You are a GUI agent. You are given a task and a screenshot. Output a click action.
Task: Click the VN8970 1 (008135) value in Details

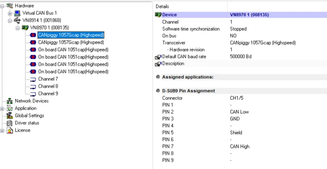coord(249,15)
